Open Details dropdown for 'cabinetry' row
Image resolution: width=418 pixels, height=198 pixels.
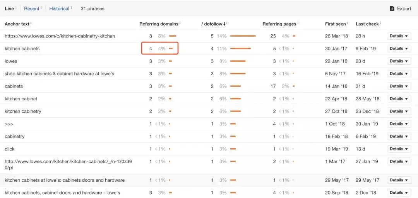coord(399,136)
